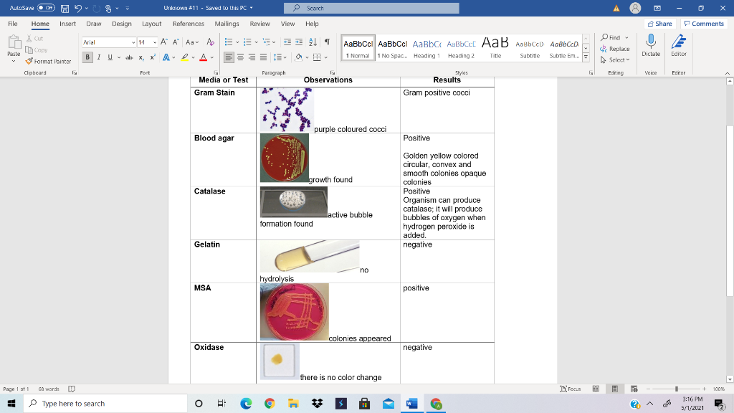Toggle AutoSave off
The image size is (734, 413).
[x=46, y=7]
